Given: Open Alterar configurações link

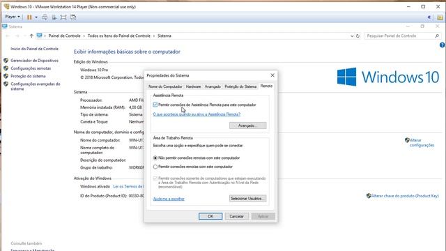Looking at the screenshot, I should [422, 142].
